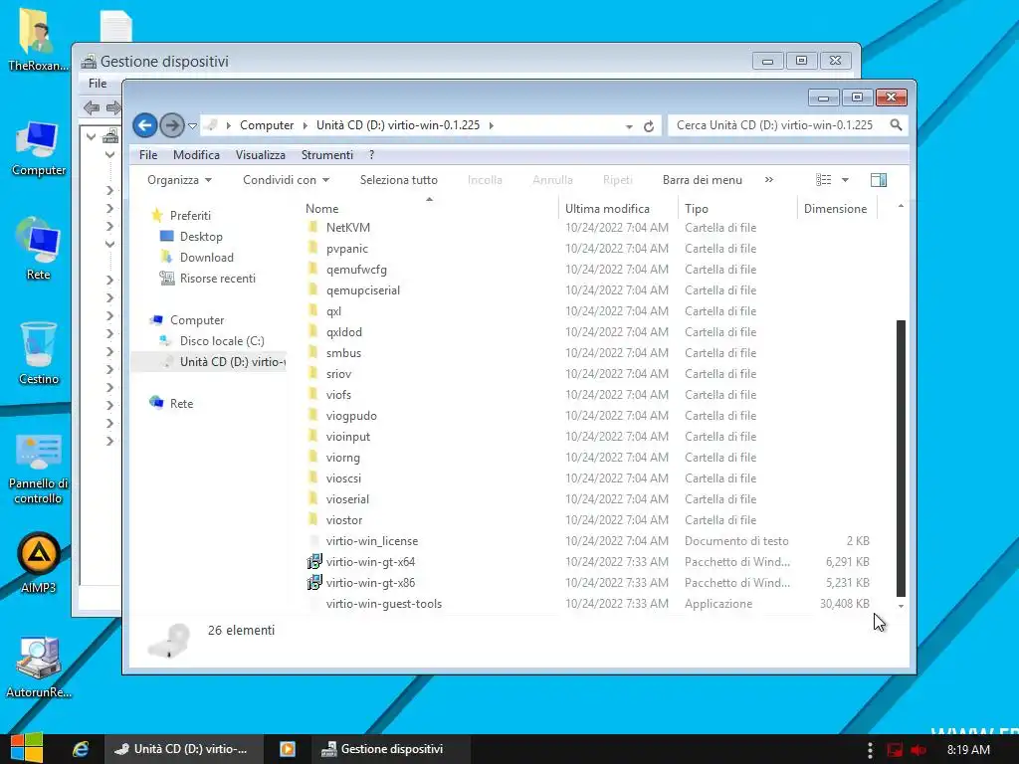Image resolution: width=1019 pixels, height=764 pixels.
Task: Click back arrow in Gestione dispositivi toolbar
Action: 92,107
